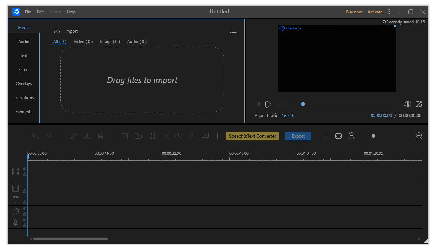The width and height of the screenshot is (433, 249).
Task: Select the crop tool in the timeline toolbar
Action: click(125, 136)
